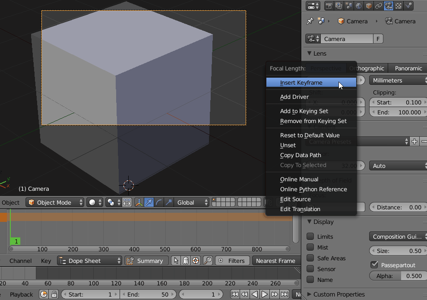Select the Texture properties tab
Viewport: 427px width, 300px height.
click(398, 6)
